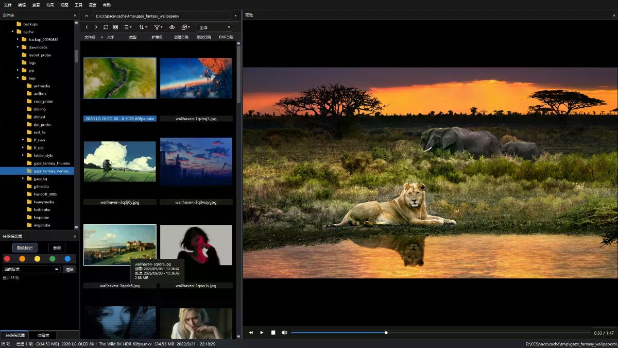Filter by the yellow color label
The image size is (618, 348).
pyautogui.click(x=37, y=259)
